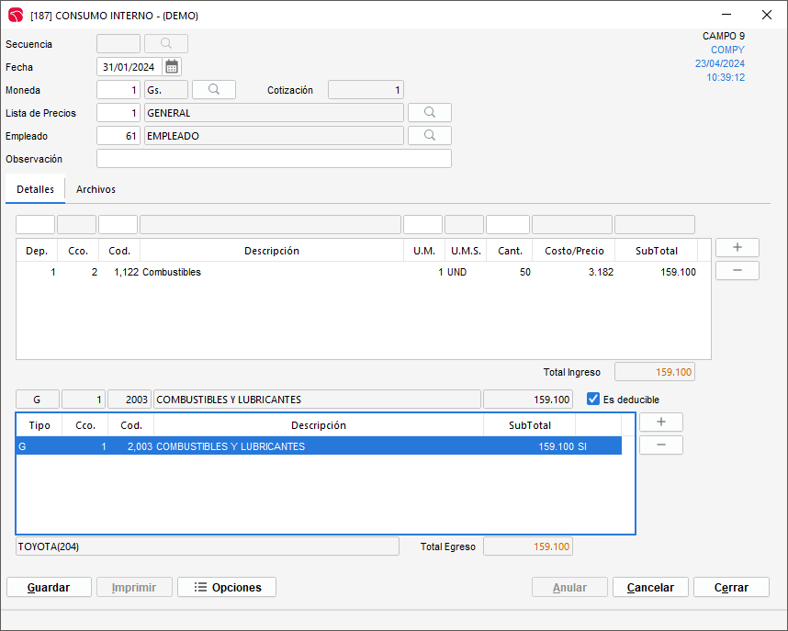
Task: Remove row with minus beside Egreso grid
Action: pyautogui.click(x=660, y=445)
